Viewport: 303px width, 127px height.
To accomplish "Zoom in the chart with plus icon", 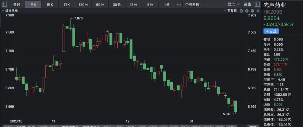I will pos(247,11).
